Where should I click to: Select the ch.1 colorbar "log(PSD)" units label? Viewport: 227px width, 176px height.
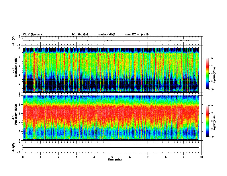215,75
